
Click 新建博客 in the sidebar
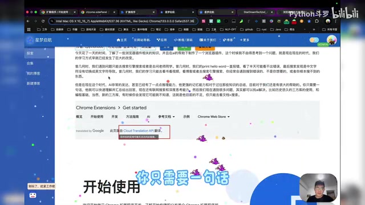[34, 84]
